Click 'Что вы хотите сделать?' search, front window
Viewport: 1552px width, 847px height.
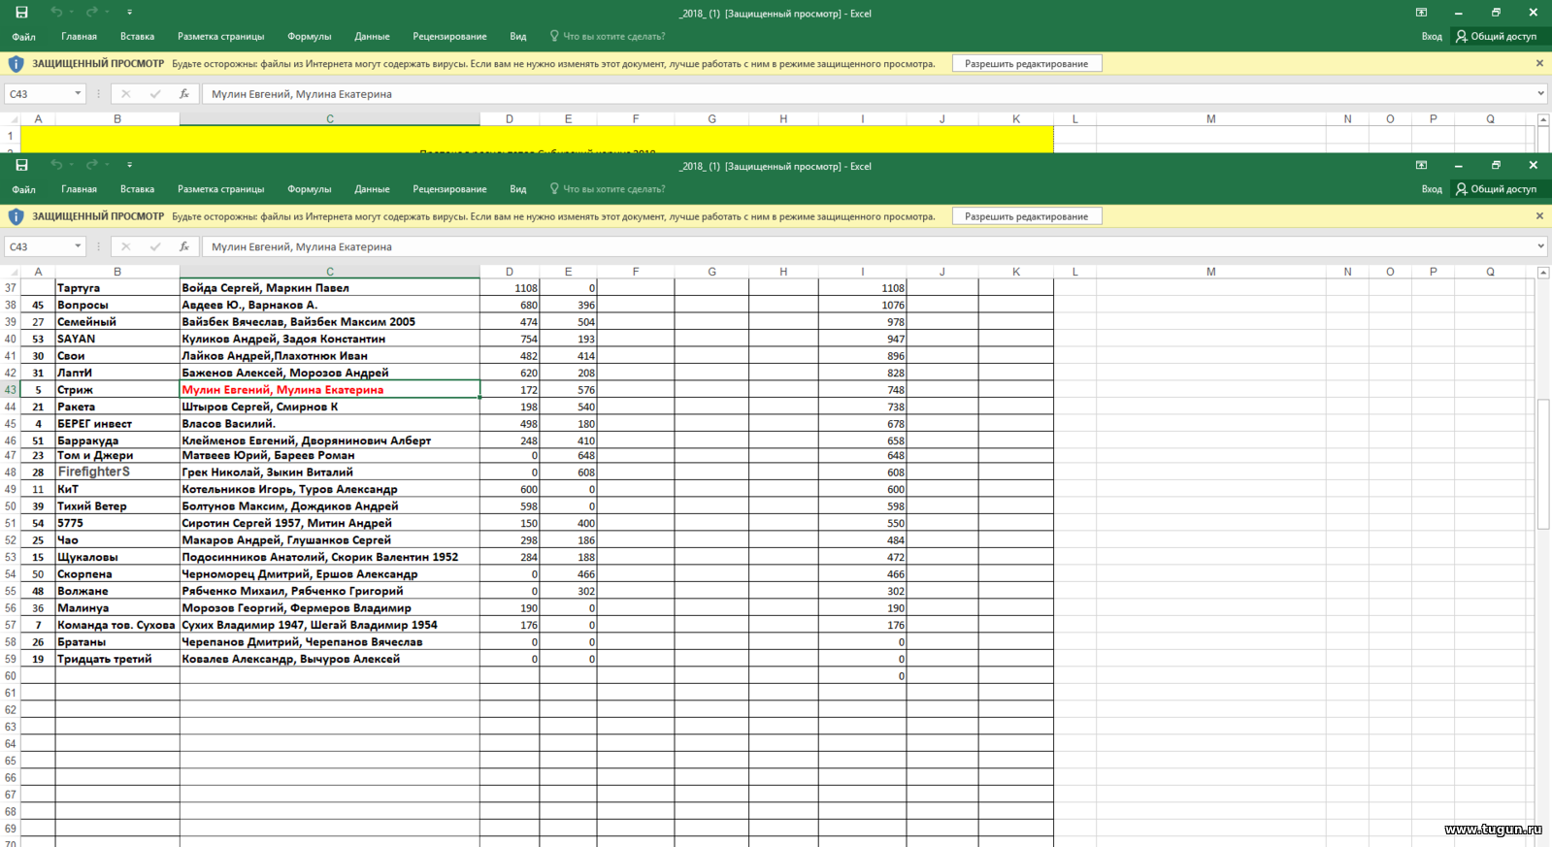pyautogui.click(x=608, y=189)
